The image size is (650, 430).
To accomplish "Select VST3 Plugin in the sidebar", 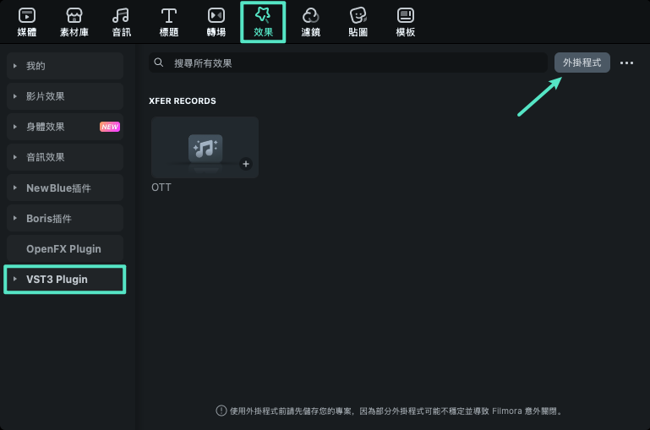I will pyautogui.click(x=65, y=280).
